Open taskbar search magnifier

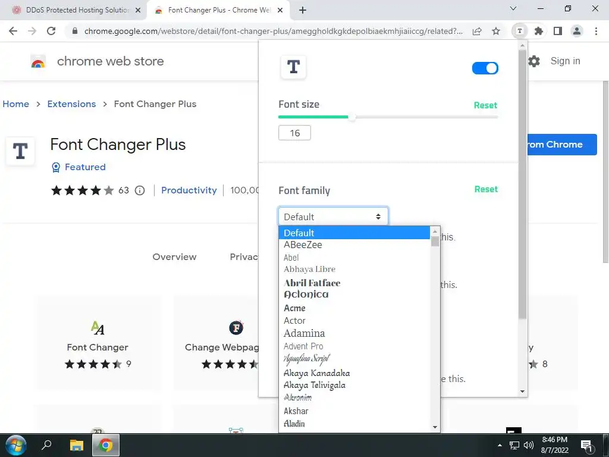(x=47, y=445)
